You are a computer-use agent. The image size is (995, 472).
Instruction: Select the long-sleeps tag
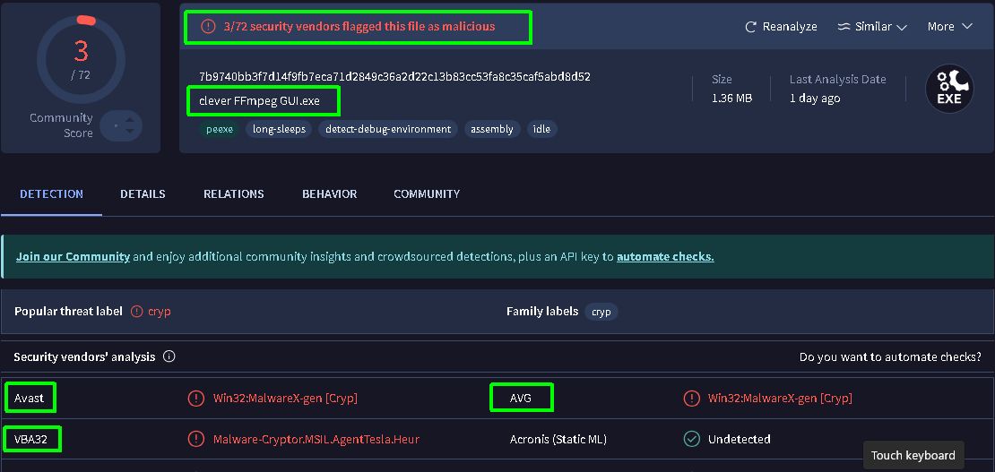[279, 129]
